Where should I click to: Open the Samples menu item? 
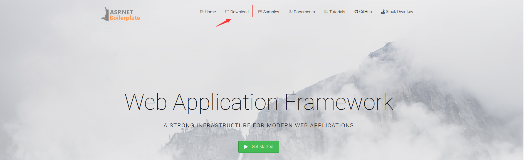tap(269, 12)
